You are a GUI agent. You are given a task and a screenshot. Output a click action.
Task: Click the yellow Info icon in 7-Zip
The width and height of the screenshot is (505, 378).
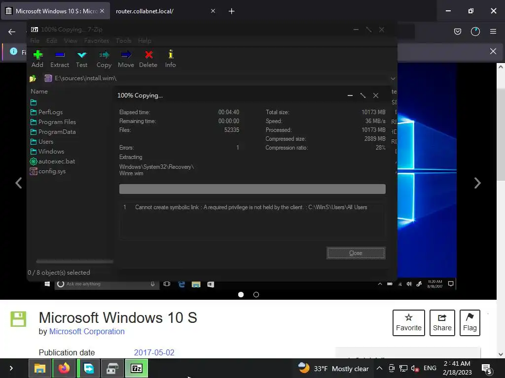[x=171, y=54]
